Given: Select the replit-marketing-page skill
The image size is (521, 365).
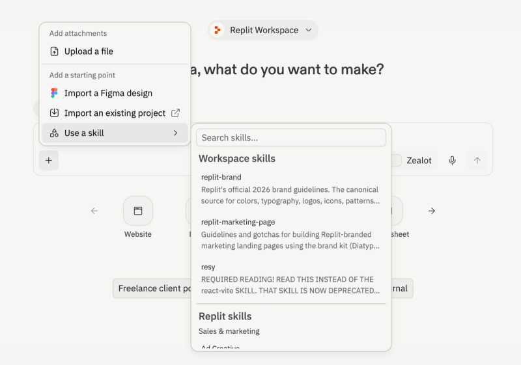Looking at the screenshot, I should 291,234.
